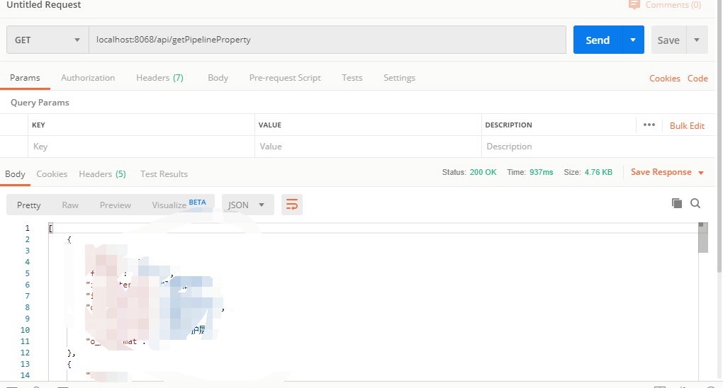Open the Send button dropdown arrow

(x=633, y=40)
